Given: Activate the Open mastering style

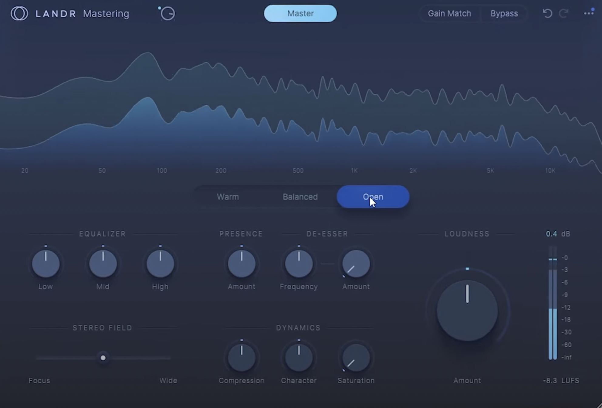Looking at the screenshot, I should click(x=373, y=197).
